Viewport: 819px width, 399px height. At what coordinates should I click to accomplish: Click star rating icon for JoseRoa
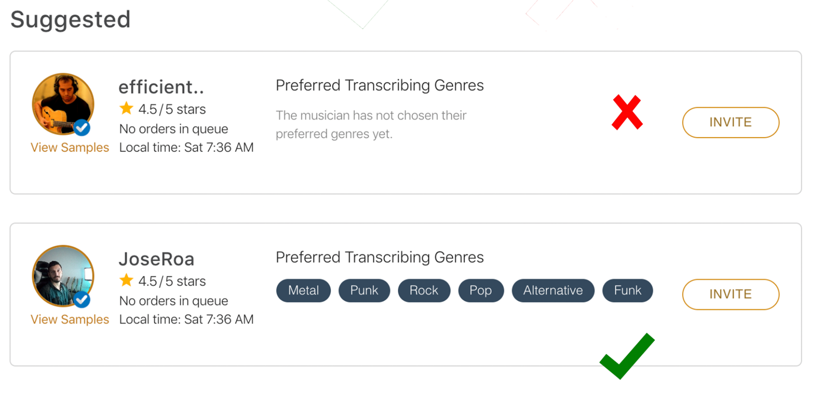[x=126, y=280]
